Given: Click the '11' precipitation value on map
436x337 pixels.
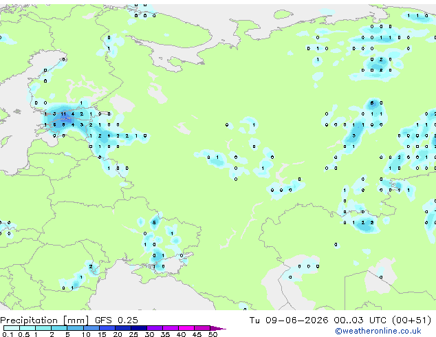Looking at the screenshot, I should pyautogui.click(x=63, y=113).
